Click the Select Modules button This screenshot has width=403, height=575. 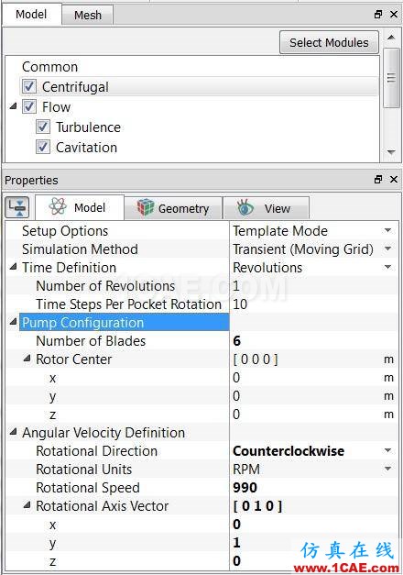(x=329, y=42)
